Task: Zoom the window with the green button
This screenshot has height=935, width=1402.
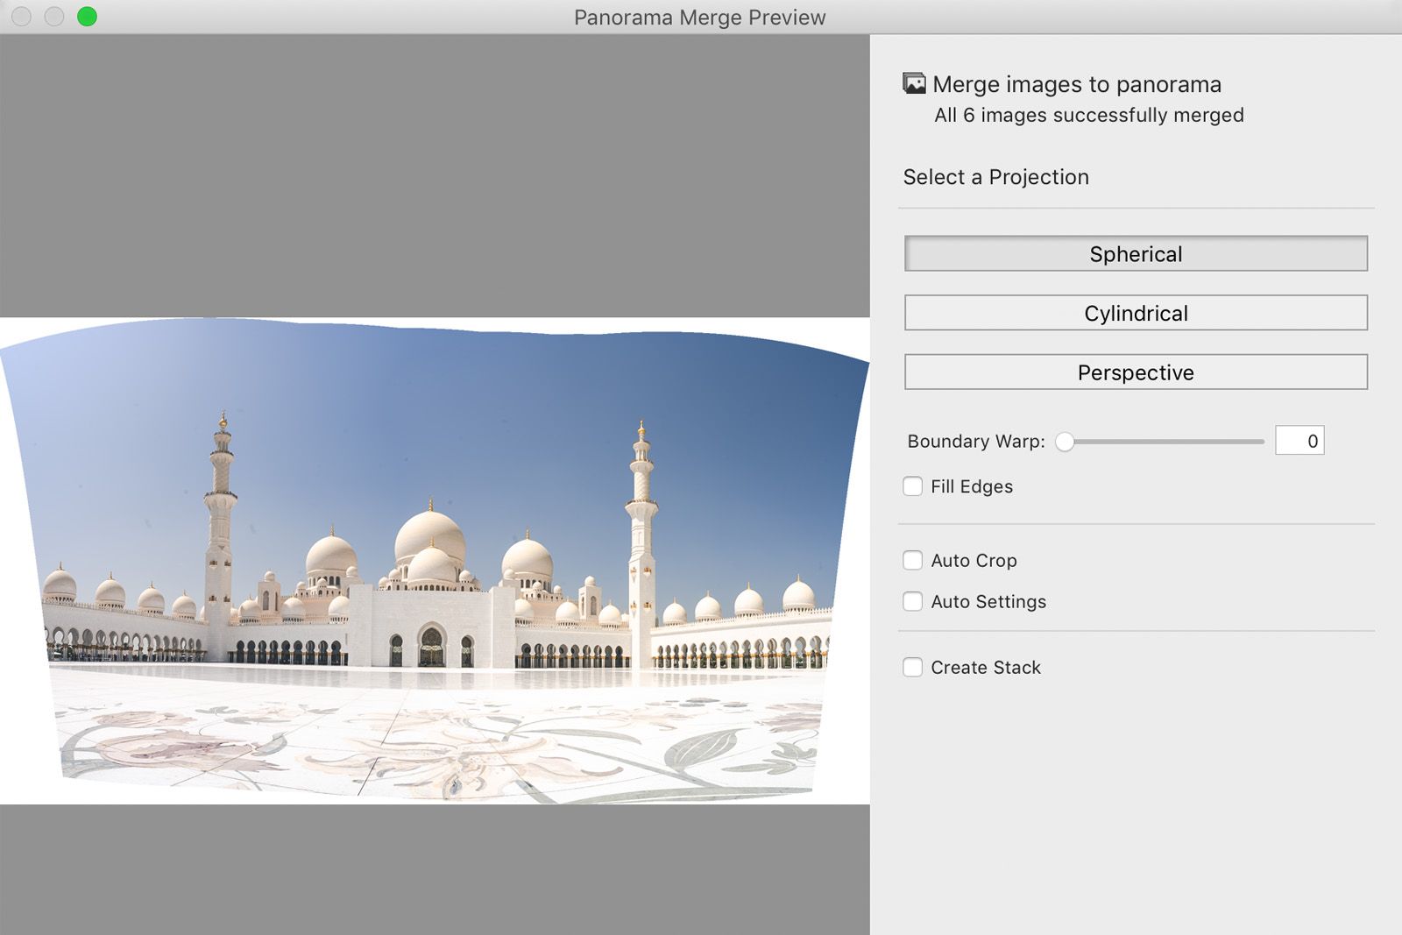Action: (85, 17)
